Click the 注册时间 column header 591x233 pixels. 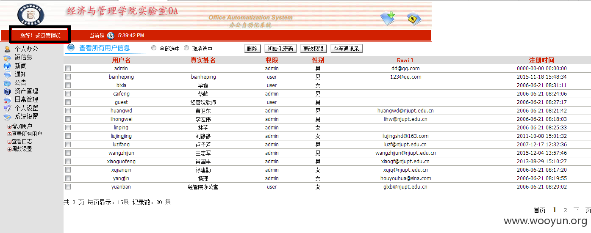541,60
